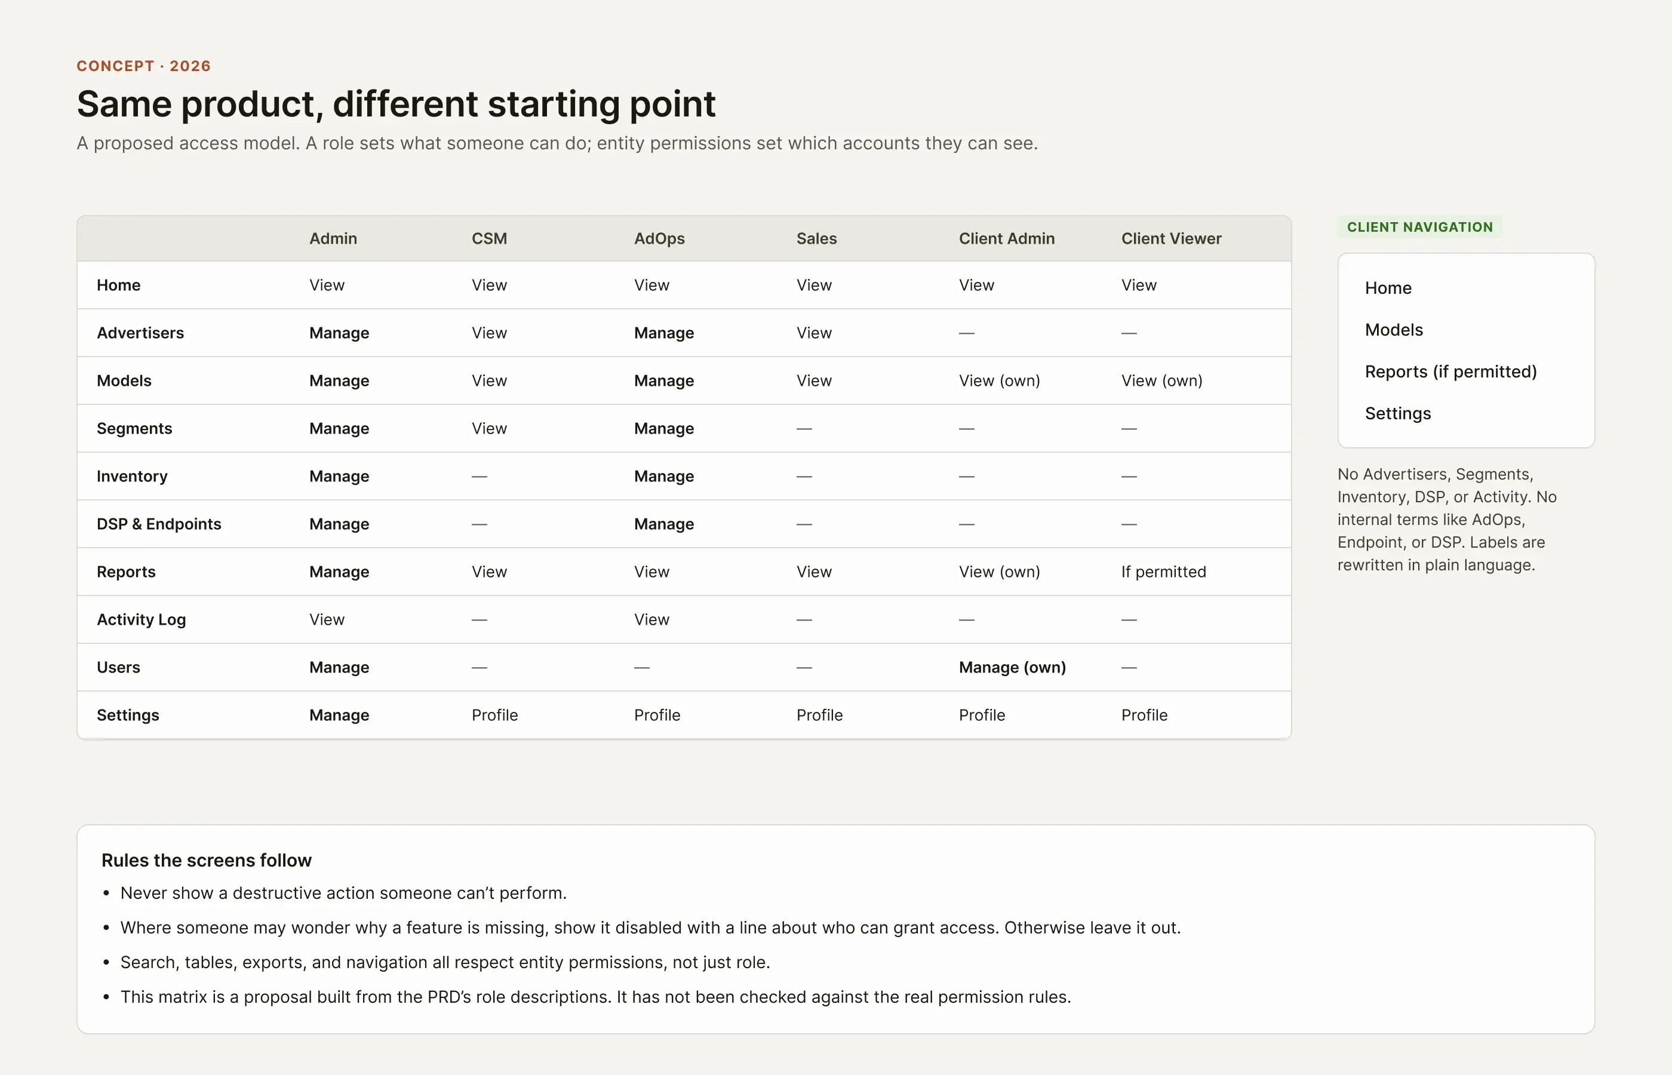Select the Segments row label
Image resolution: width=1672 pixels, height=1075 pixels.
tap(134, 428)
